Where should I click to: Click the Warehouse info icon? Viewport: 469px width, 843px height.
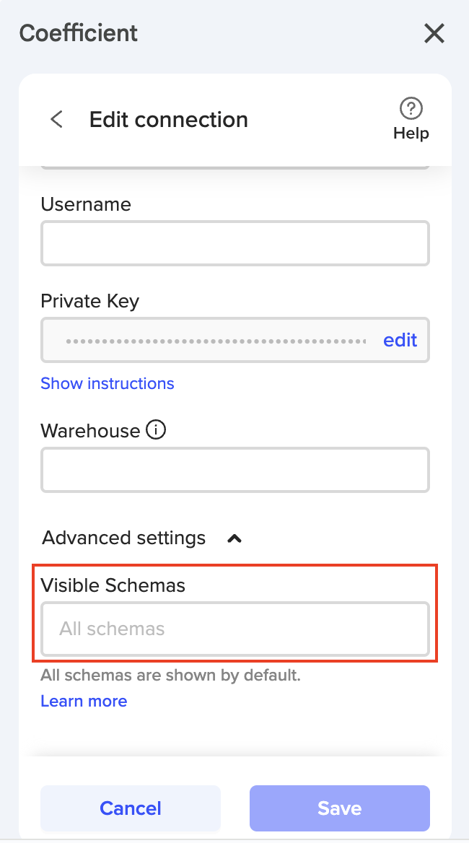156,430
